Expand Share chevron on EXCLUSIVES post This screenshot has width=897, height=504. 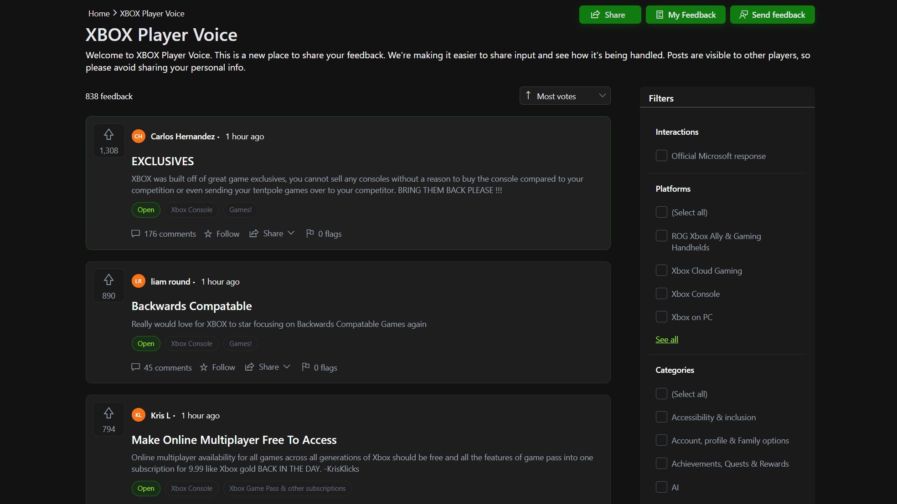[291, 233]
